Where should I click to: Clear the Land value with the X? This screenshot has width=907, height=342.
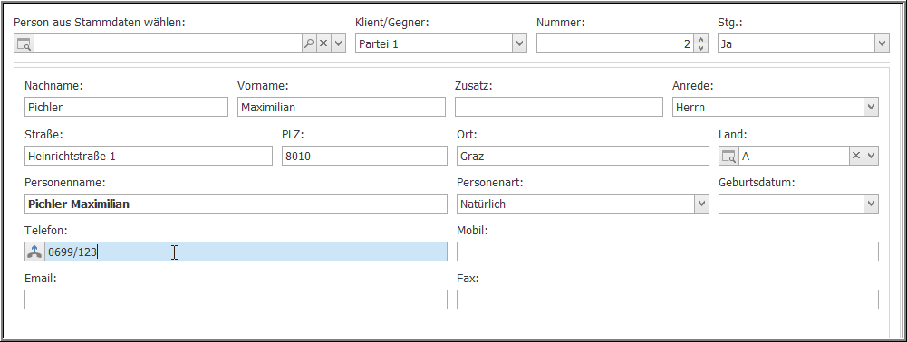tap(856, 156)
